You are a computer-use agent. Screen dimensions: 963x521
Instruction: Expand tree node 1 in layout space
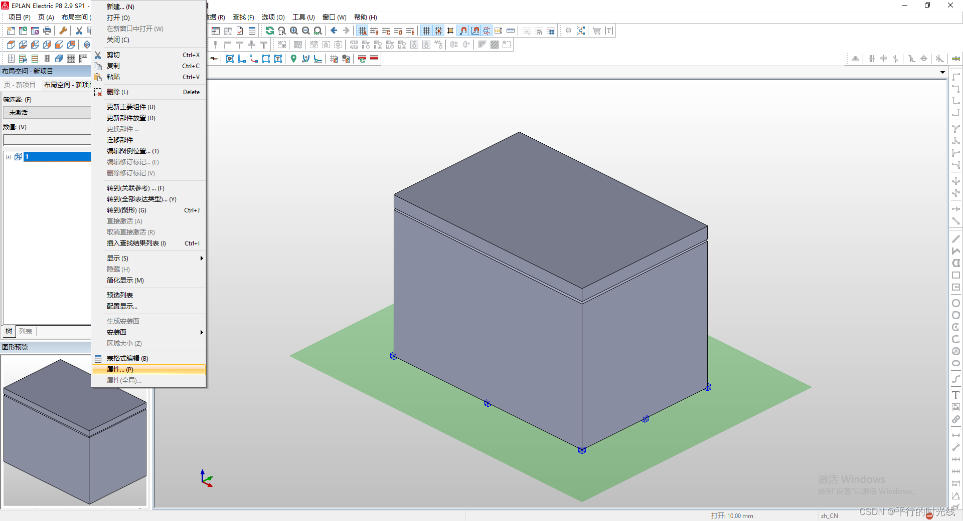(9, 157)
